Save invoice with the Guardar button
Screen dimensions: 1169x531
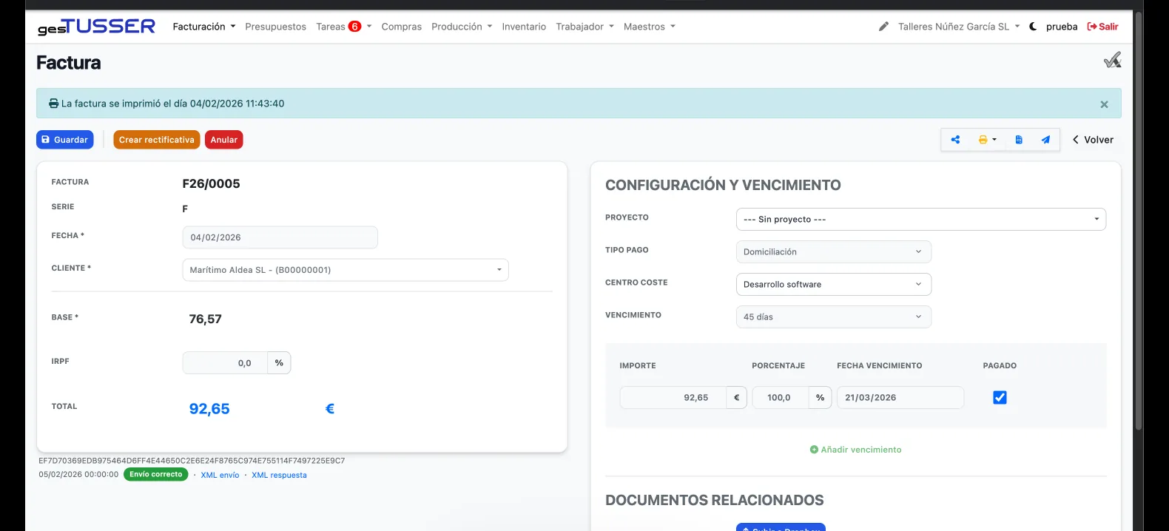[x=65, y=140]
